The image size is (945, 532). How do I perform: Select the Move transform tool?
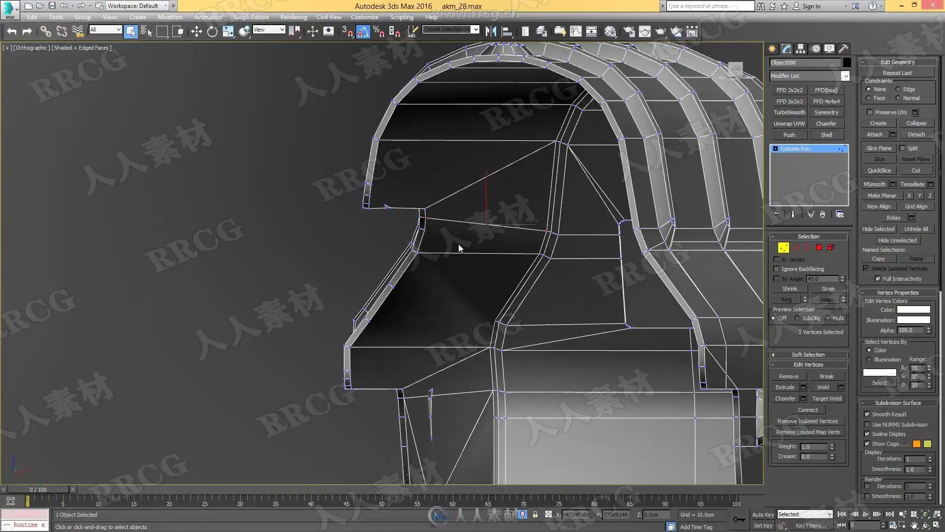[x=196, y=32]
